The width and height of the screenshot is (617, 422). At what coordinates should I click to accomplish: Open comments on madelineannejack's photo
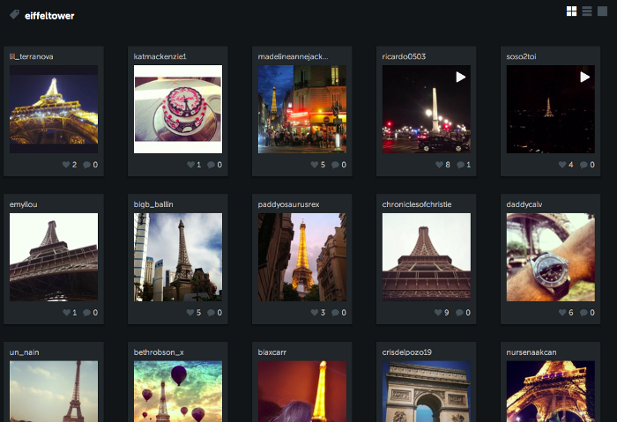click(335, 165)
